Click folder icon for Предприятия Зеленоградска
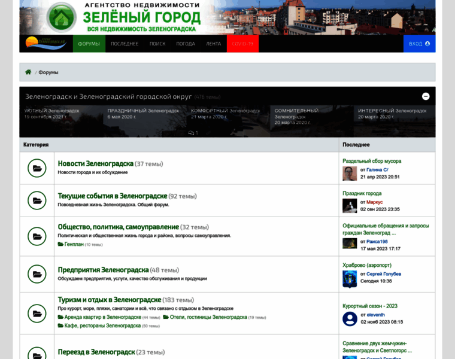Viewport: 455px width, 359px height. pos(37,274)
